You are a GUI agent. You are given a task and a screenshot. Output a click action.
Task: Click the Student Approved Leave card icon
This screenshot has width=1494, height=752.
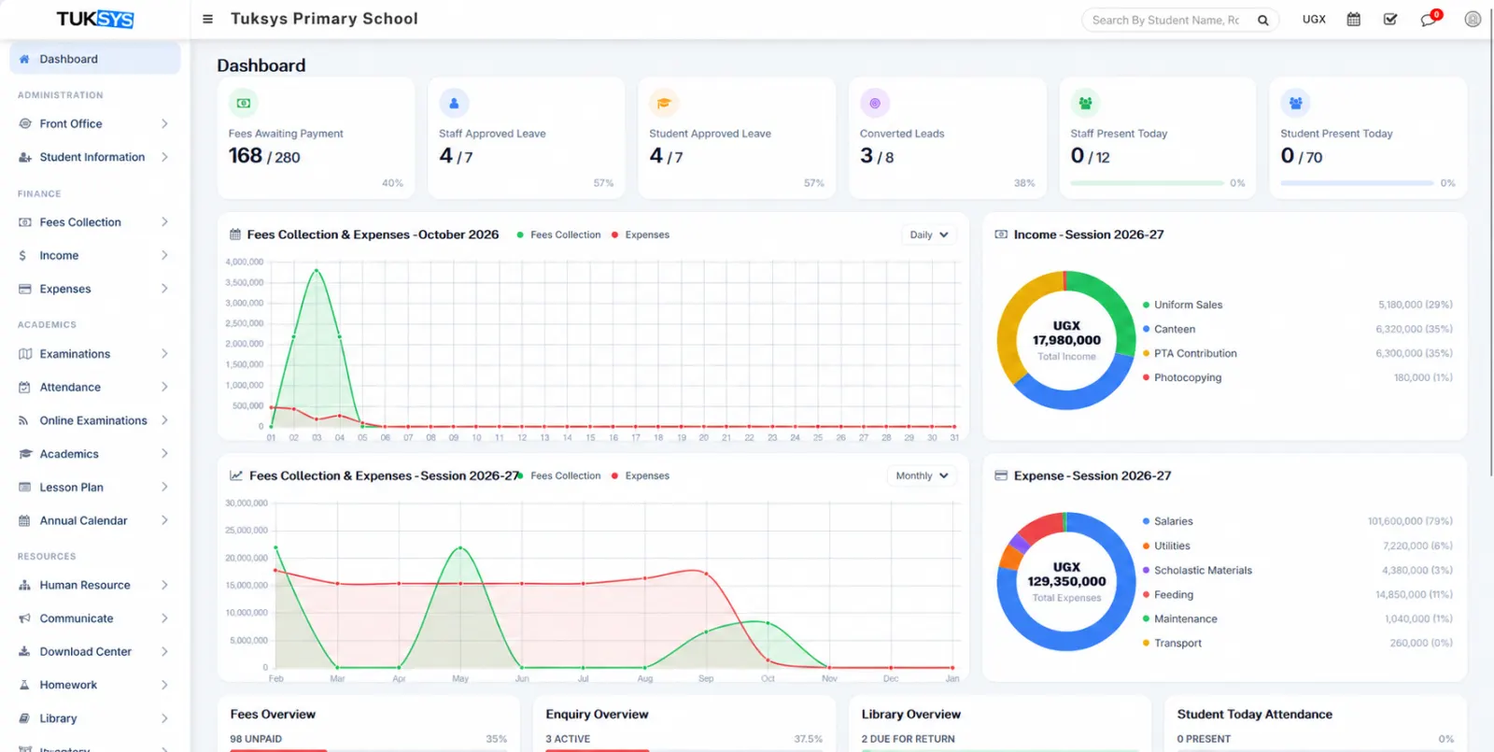click(x=664, y=103)
